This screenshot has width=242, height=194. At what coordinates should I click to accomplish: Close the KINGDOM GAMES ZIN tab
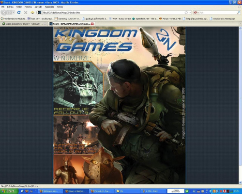pyautogui.click(x=92, y=24)
